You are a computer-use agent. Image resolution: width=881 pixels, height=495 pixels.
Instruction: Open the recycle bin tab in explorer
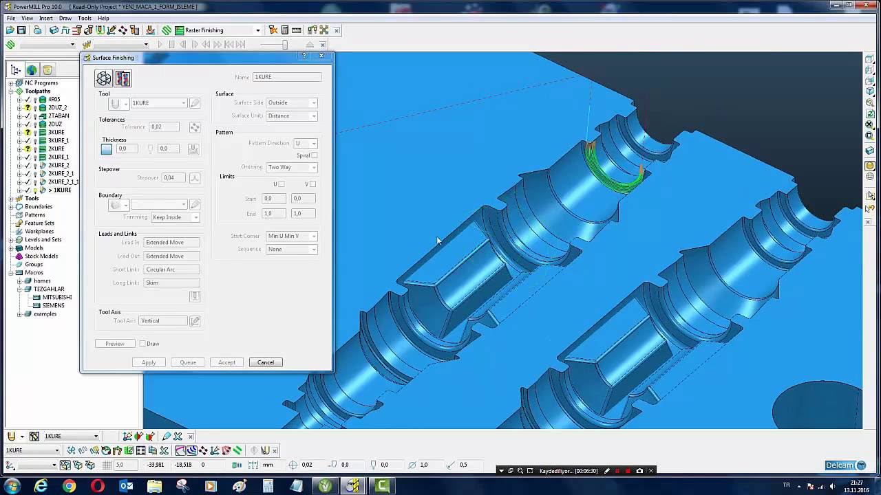[47, 70]
